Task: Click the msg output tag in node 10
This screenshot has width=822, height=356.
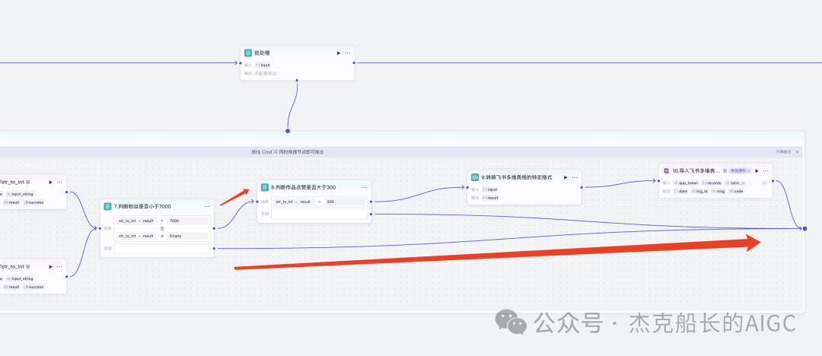Action: point(718,192)
